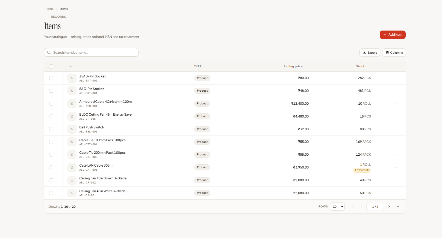
Task: Open three-dot menu for Cat6 LAN Cable
Action: (397, 167)
